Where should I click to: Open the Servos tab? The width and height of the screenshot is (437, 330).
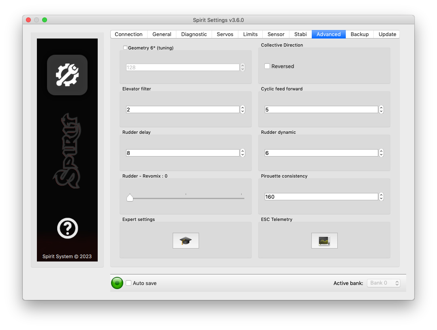225,34
